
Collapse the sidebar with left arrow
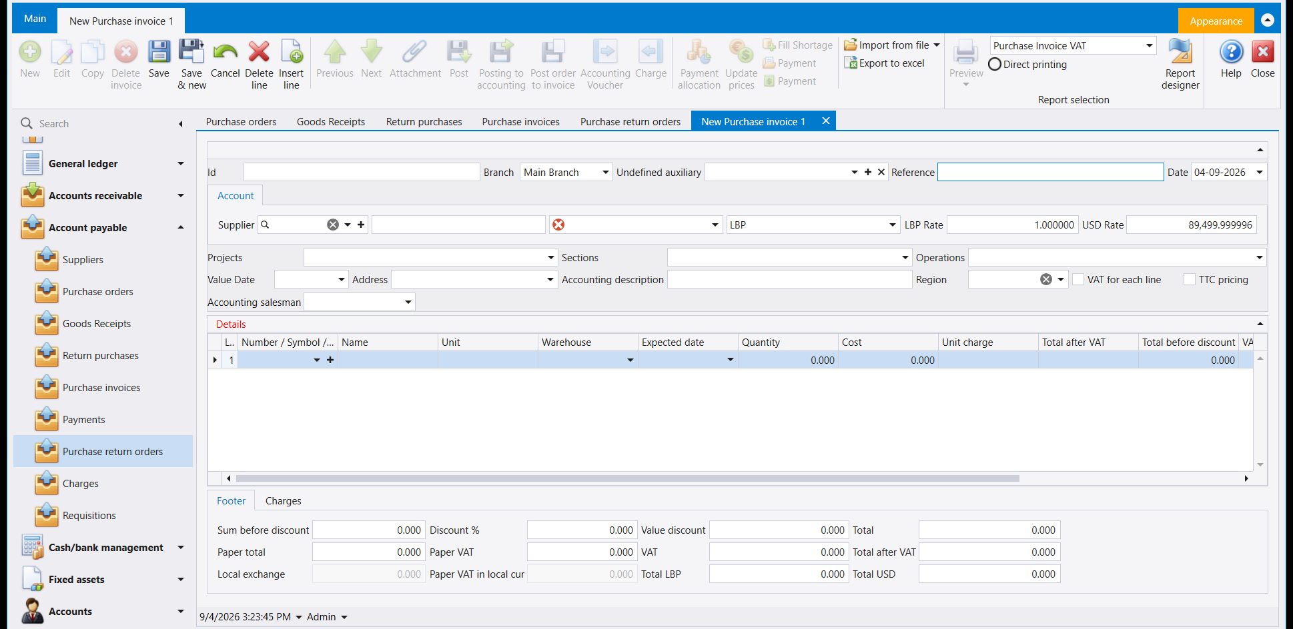180,123
